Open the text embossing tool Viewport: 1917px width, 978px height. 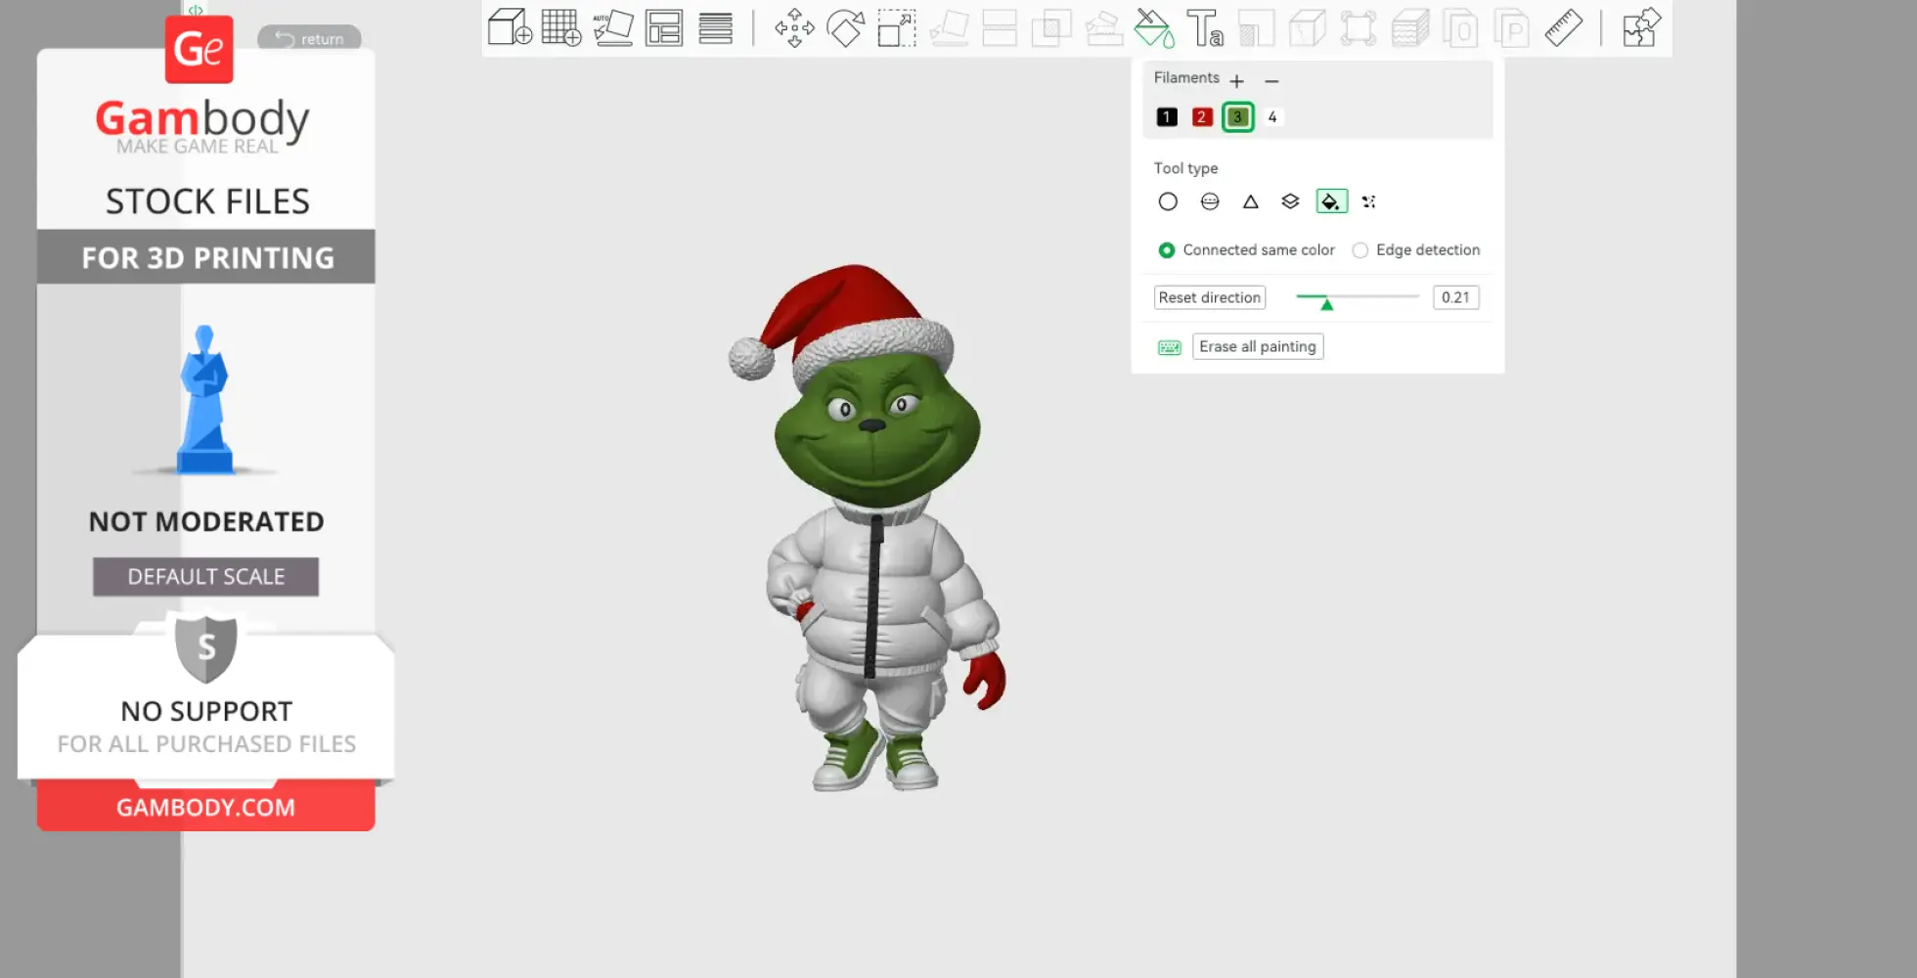point(1205,28)
